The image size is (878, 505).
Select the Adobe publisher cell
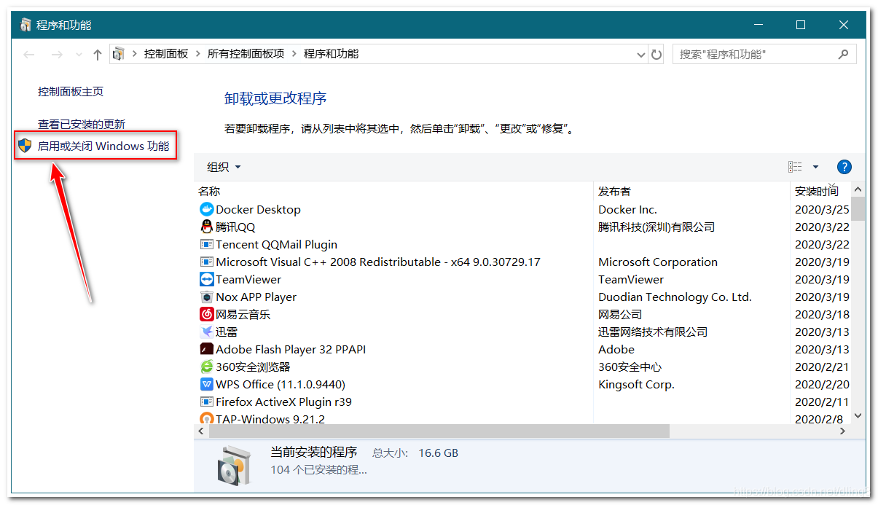[616, 349]
